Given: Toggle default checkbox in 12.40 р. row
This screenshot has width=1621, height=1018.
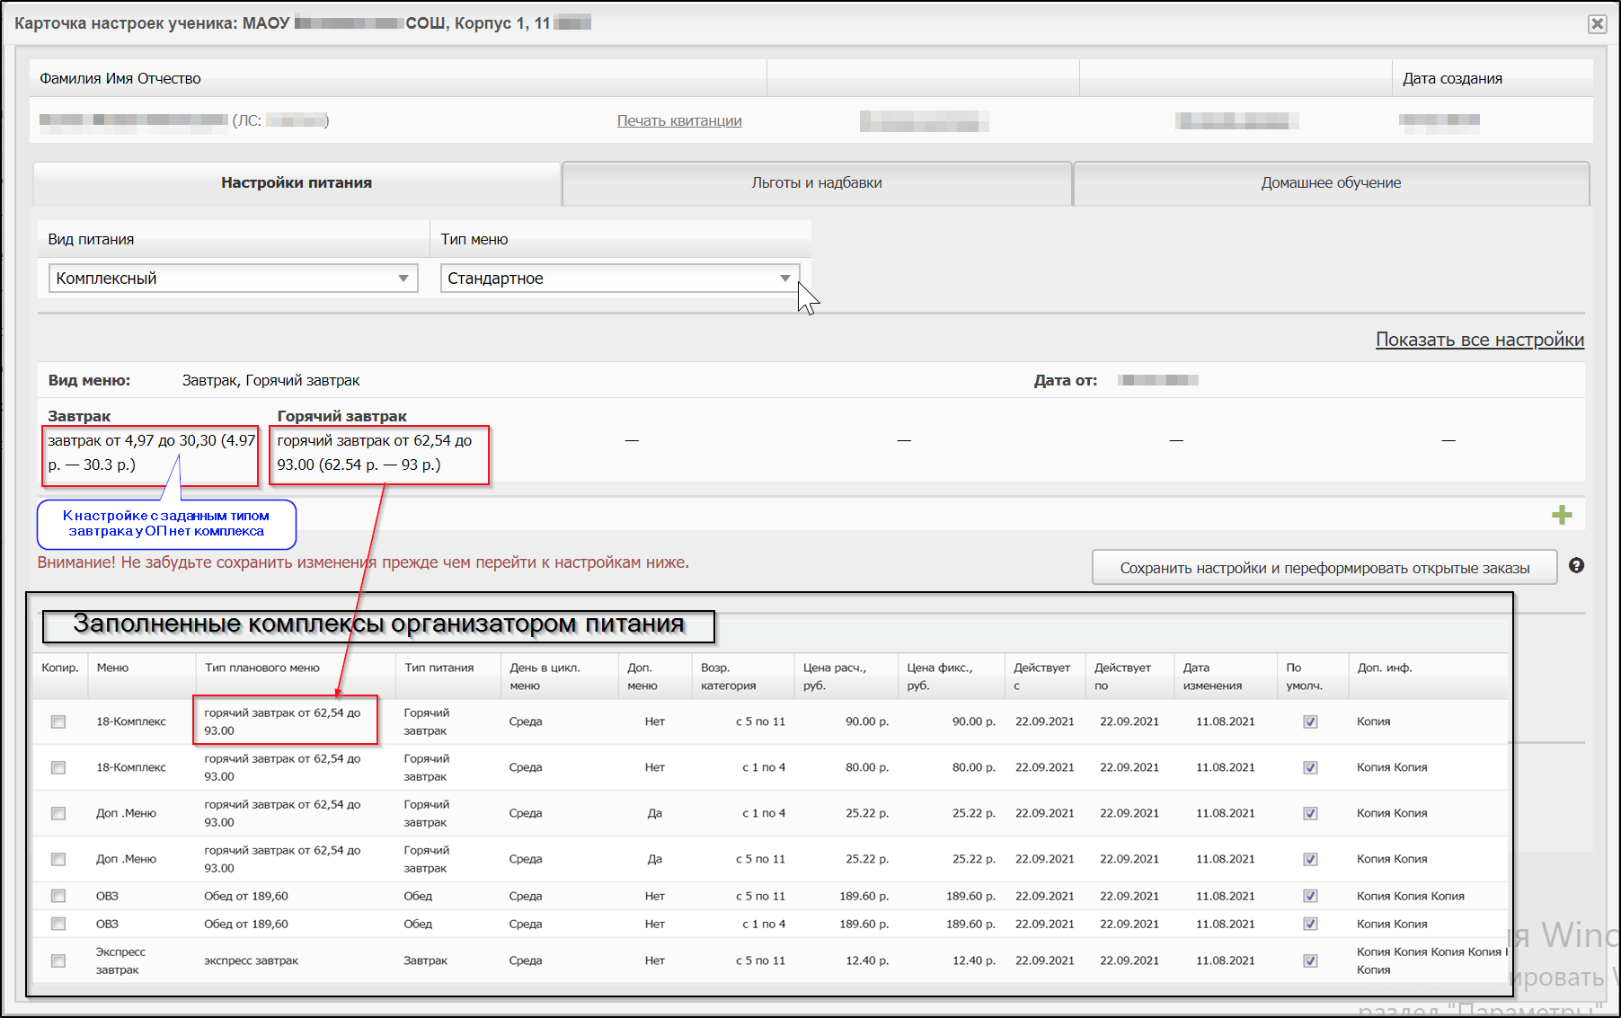Looking at the screenshot, I should pyautogui.click(x=1310, y=960).
